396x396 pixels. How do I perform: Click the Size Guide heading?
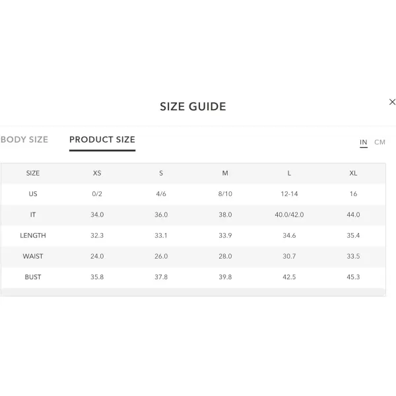(x=193, y=106)
